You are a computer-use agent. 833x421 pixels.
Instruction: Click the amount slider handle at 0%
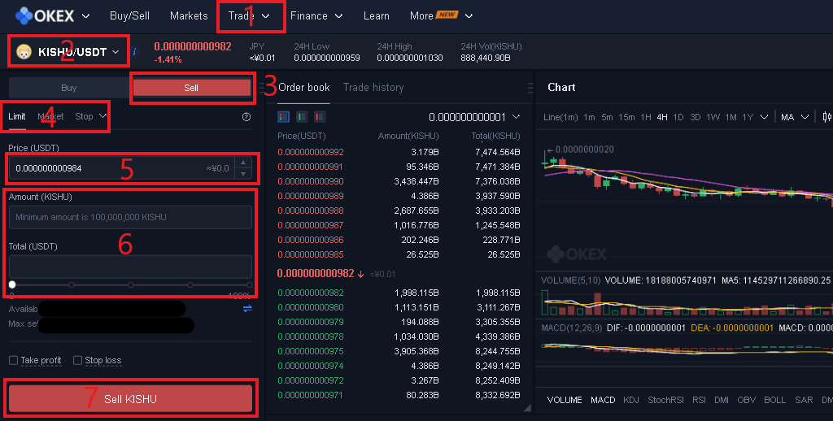pyautogui.click(x=11, y=285)
